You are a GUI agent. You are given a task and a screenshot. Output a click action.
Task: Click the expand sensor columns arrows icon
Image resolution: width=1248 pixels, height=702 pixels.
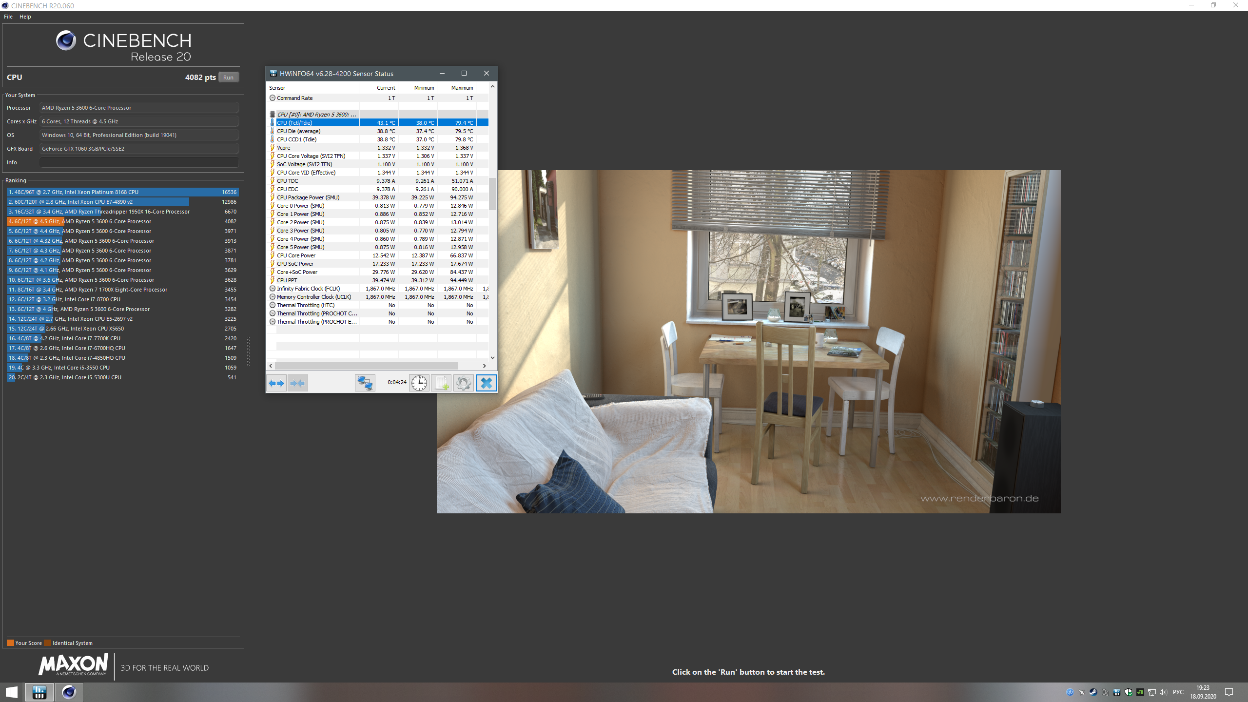pos(276,383)
